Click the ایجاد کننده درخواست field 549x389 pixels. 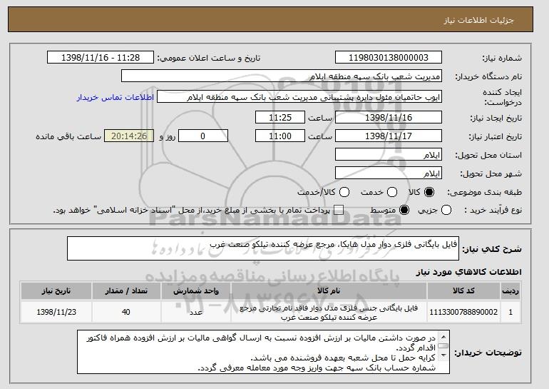point(299,97)
